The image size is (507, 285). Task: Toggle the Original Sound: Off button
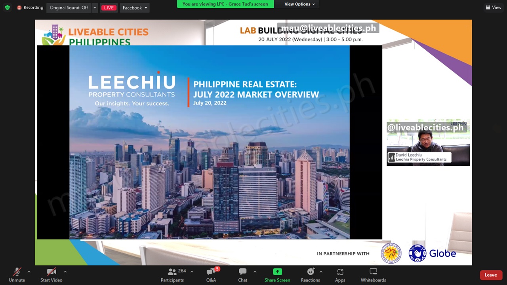tap(69, 8)
